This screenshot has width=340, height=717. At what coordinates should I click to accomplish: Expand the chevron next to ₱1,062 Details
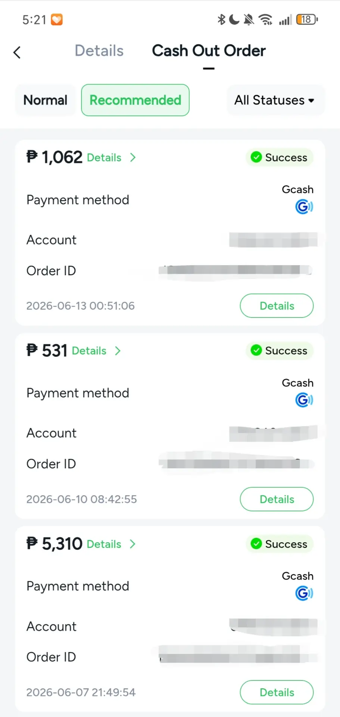[133, 158]
